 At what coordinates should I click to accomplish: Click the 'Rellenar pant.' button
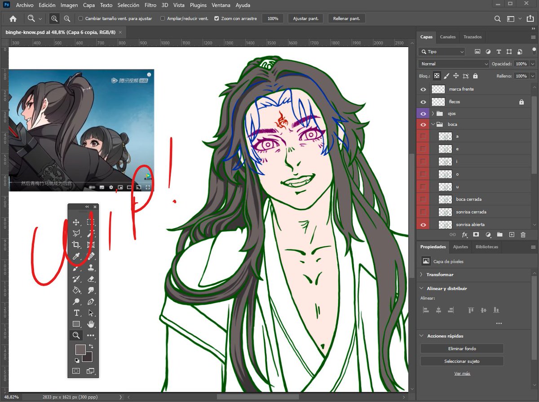[x=347, y=19]
